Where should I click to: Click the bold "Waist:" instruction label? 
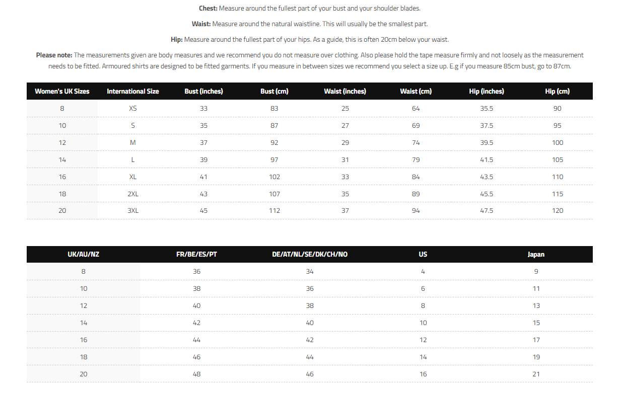(x=201, y=24)
